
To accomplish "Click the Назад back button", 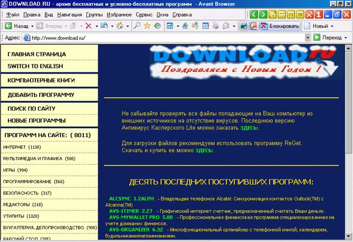I will (x=17, y=26).
